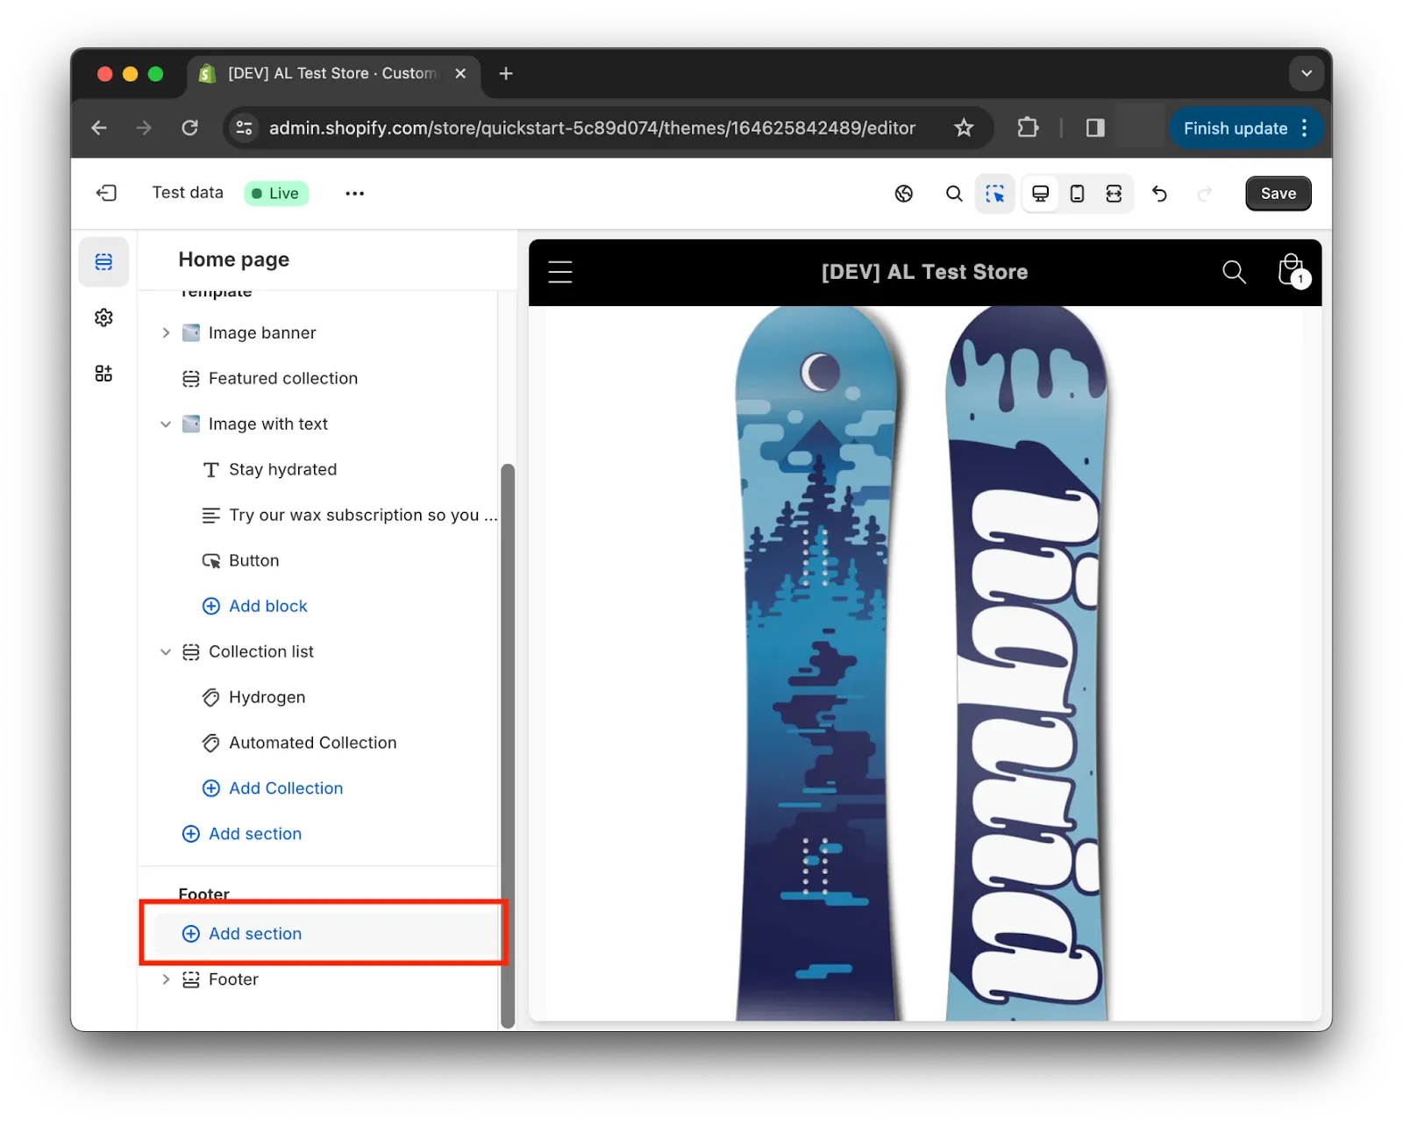Close the AL Test Store browser tab

pos(460,74)
